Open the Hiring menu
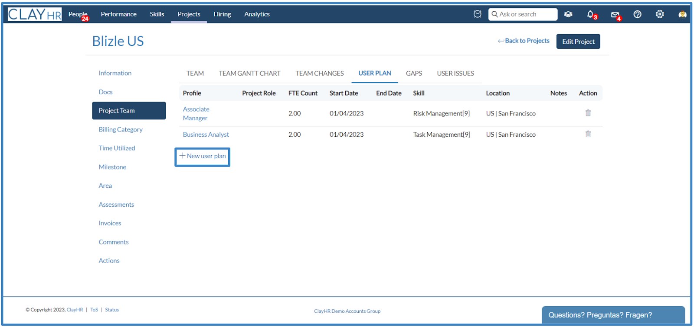Image resolution: width=694 pixels, height=327 pixels. [222, 14]
